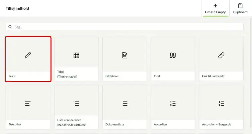The height and width of the screenshot is (134, 252).
Task: Click the (Tilføj en tabel.) description
Action: [x=67, y=77]
